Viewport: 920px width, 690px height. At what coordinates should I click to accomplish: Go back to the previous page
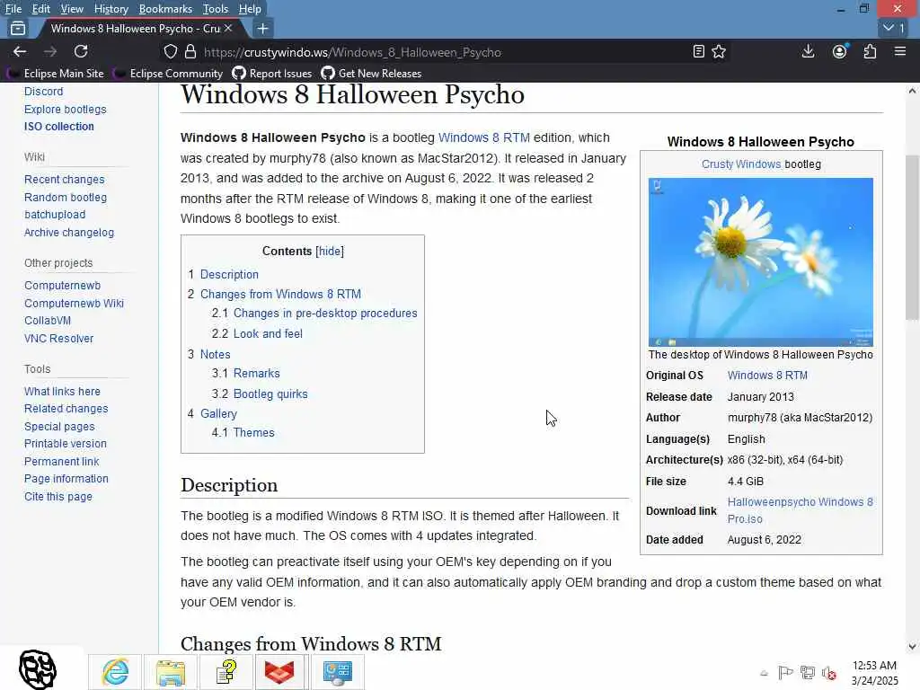(x=20, y=51)
